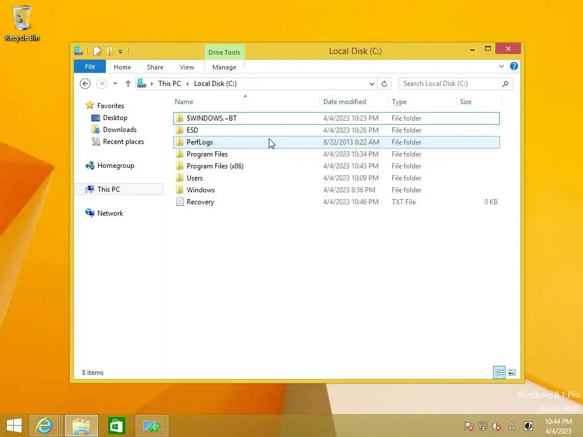The image size is (583, 437).
Task: Select the Program Files (x86) folder
Action: (336, 166)
